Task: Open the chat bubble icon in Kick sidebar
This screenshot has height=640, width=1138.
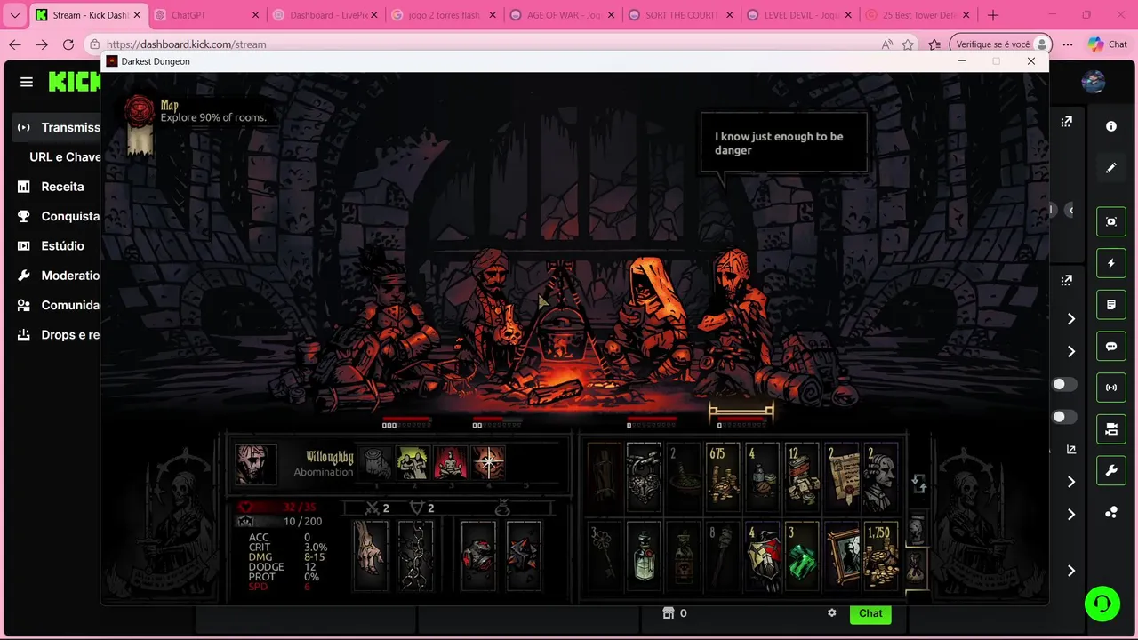Action: [1110, 347]
